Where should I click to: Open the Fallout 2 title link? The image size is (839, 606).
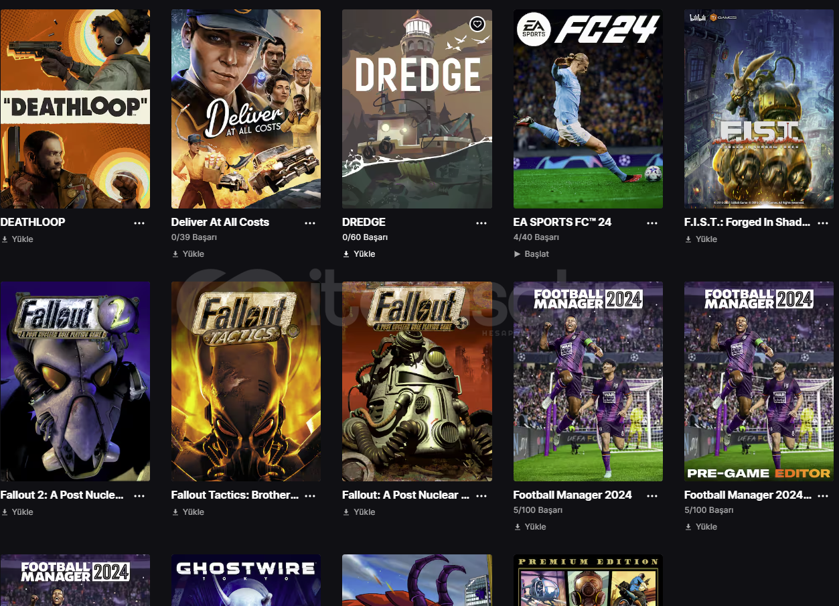(62, 495)
